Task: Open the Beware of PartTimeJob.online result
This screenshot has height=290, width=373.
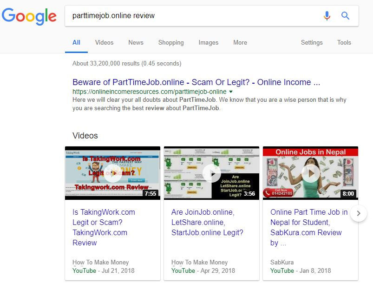Action: click(196, 82)
